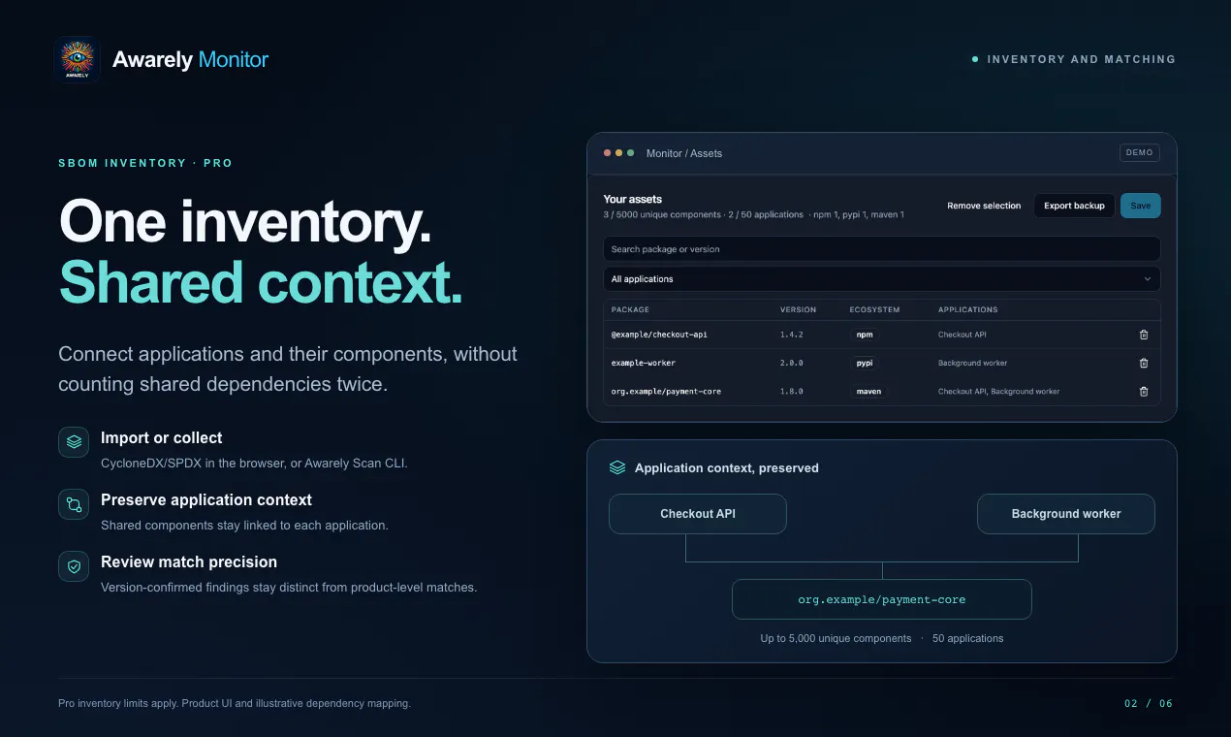The image size is (1231, 737).
Task: Click layers icon beside Application context, preserved
Action: tap(617, 467)
